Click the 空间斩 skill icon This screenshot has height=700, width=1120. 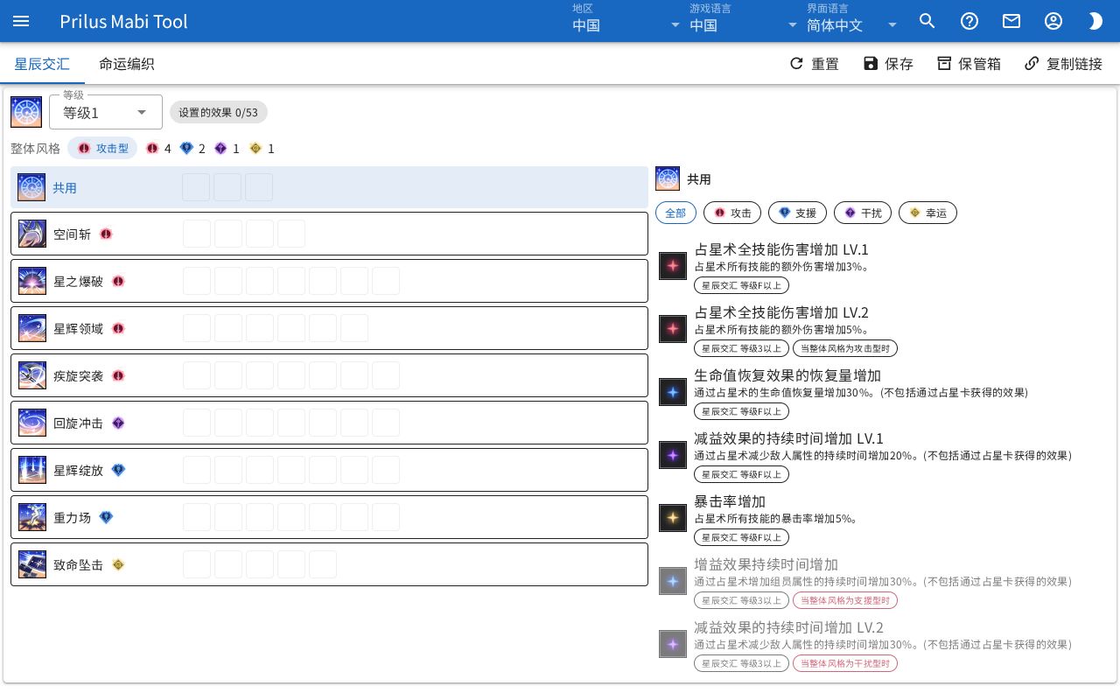(32, 234)
